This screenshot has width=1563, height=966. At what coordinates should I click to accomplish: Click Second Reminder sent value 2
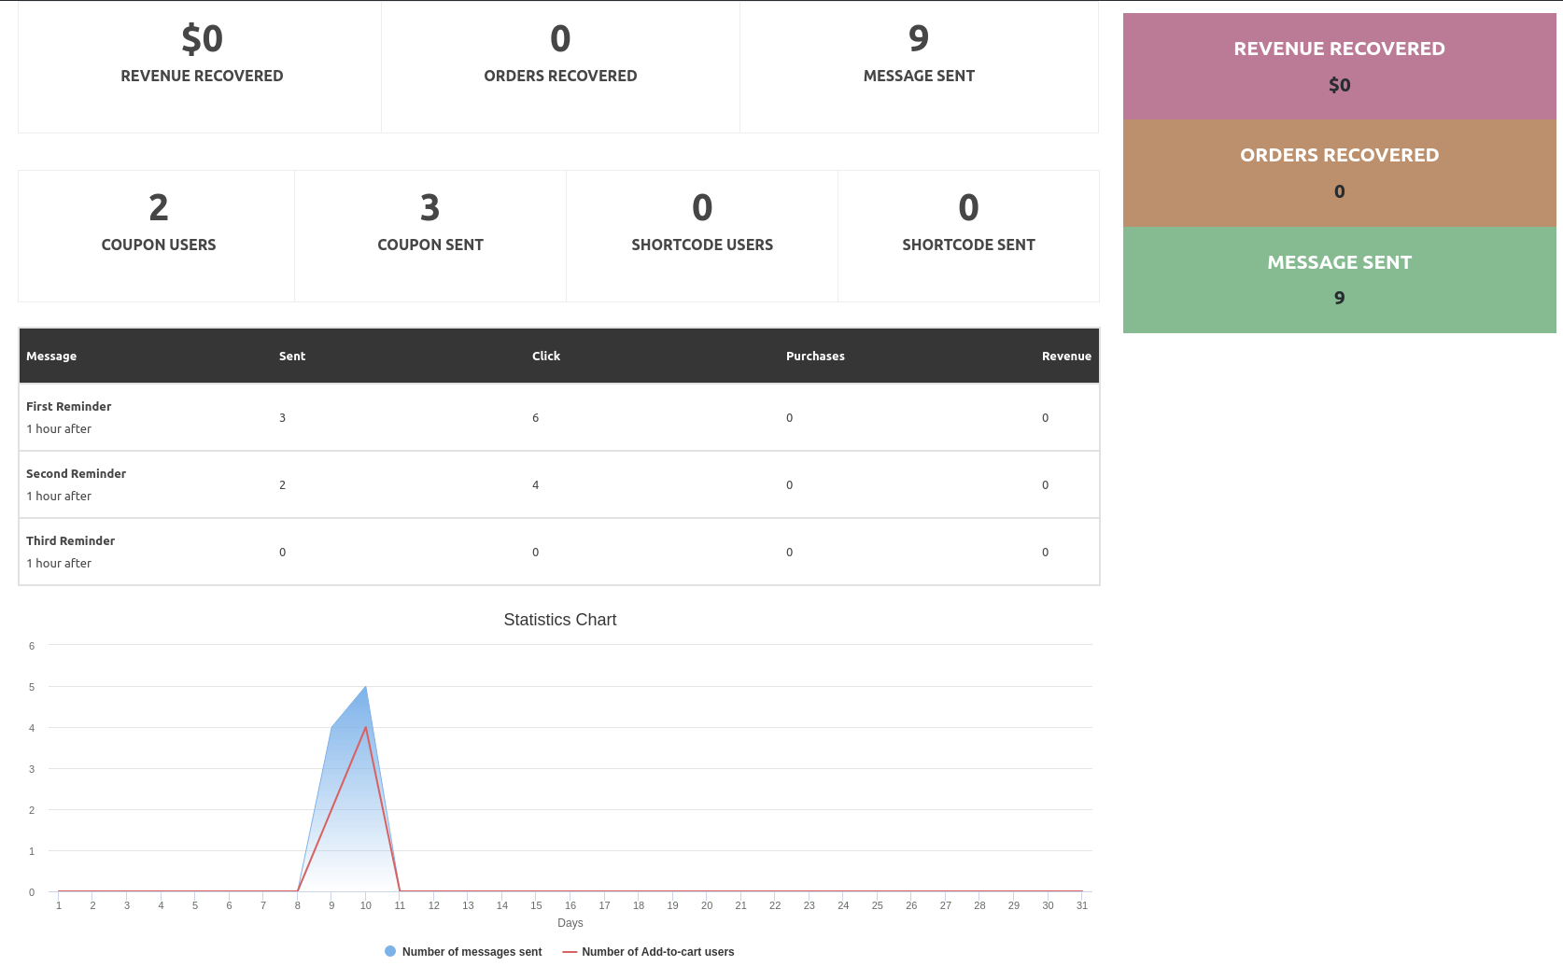(282, 485)
